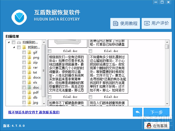Select the doc tree item label
175x131 pixels.
[x=36, y=88]
